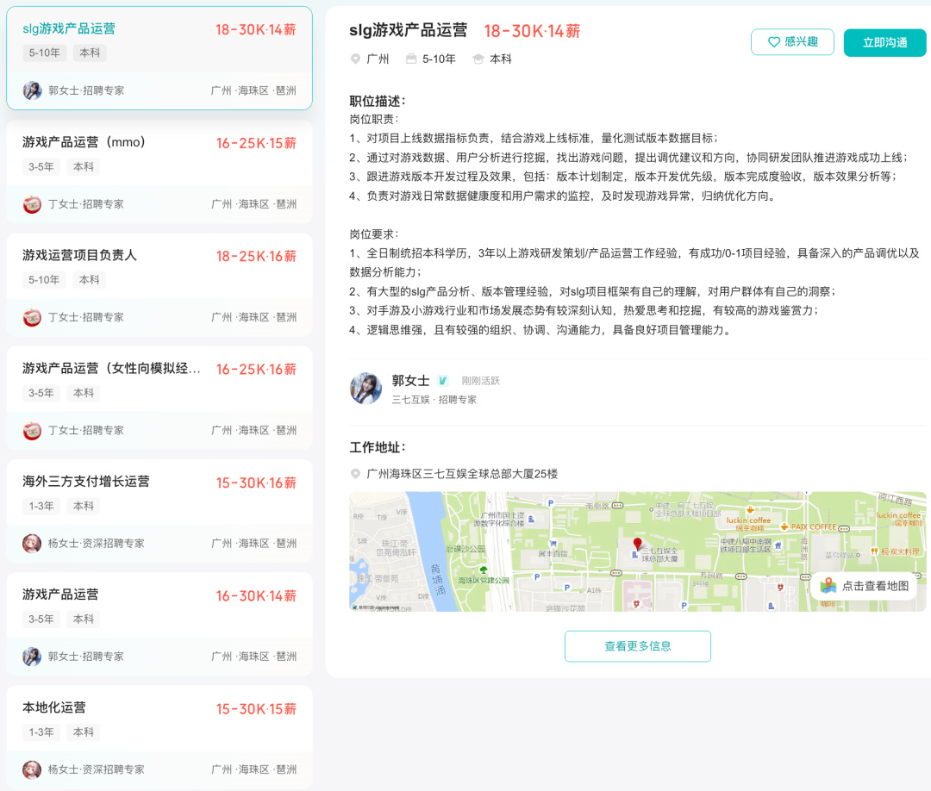Select slg游戏产品运营 job card title
The width and height of the screenshot is (931, 791).
tap(69, 28)
